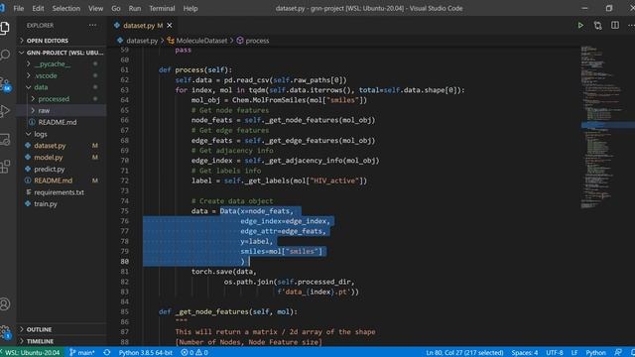Place cursor on def process(self) line
Screen dimensions: 635x357
[x=195, y=70]
